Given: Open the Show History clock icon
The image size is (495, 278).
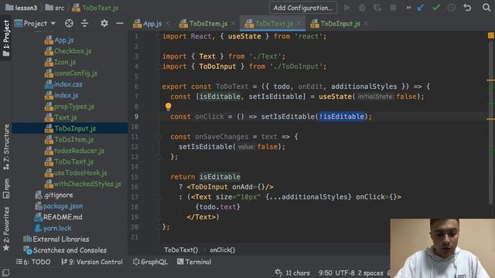Looking at the screenshot, I should [x=452, y=8].
